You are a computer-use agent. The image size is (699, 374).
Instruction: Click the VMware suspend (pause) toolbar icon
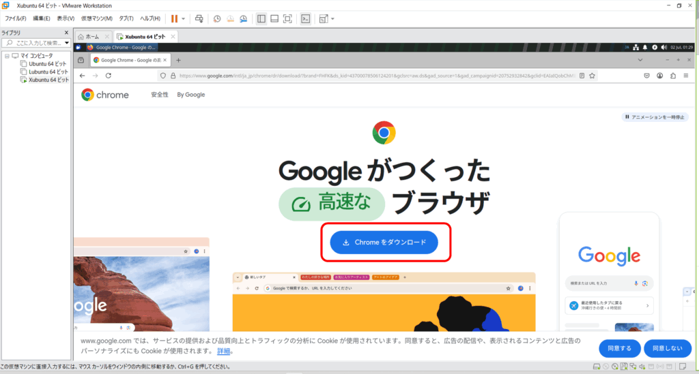pyautogui.click(x=174, y=18)
